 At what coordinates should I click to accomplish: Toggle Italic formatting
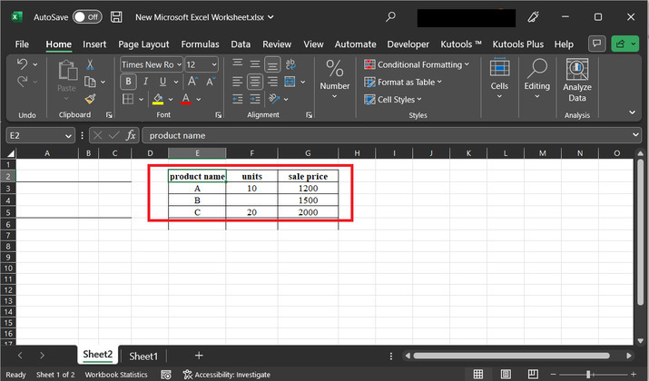(146, 82)
